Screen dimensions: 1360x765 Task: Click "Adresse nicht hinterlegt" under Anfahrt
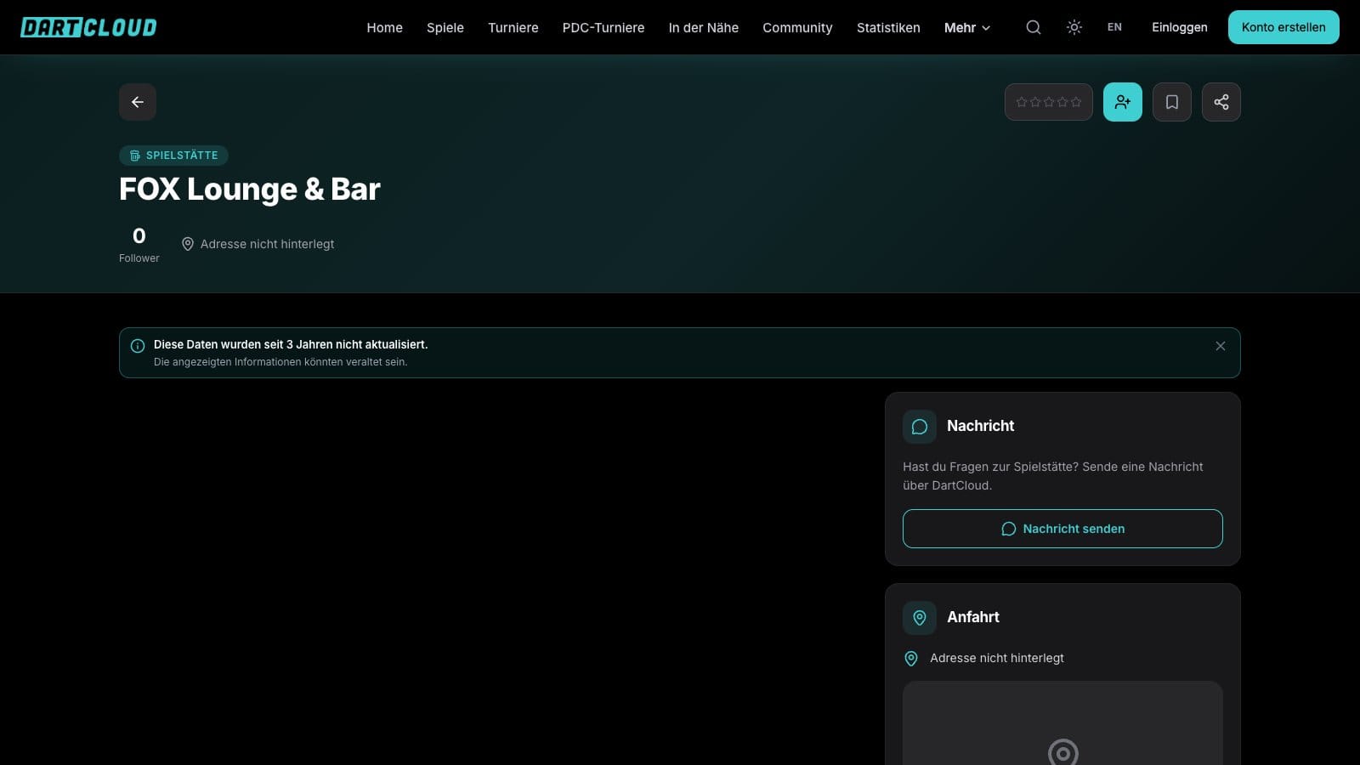point(997,658)
